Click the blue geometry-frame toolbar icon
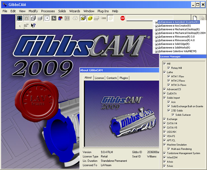This screenshot has width=207, height=170. [x=20, y=18]
